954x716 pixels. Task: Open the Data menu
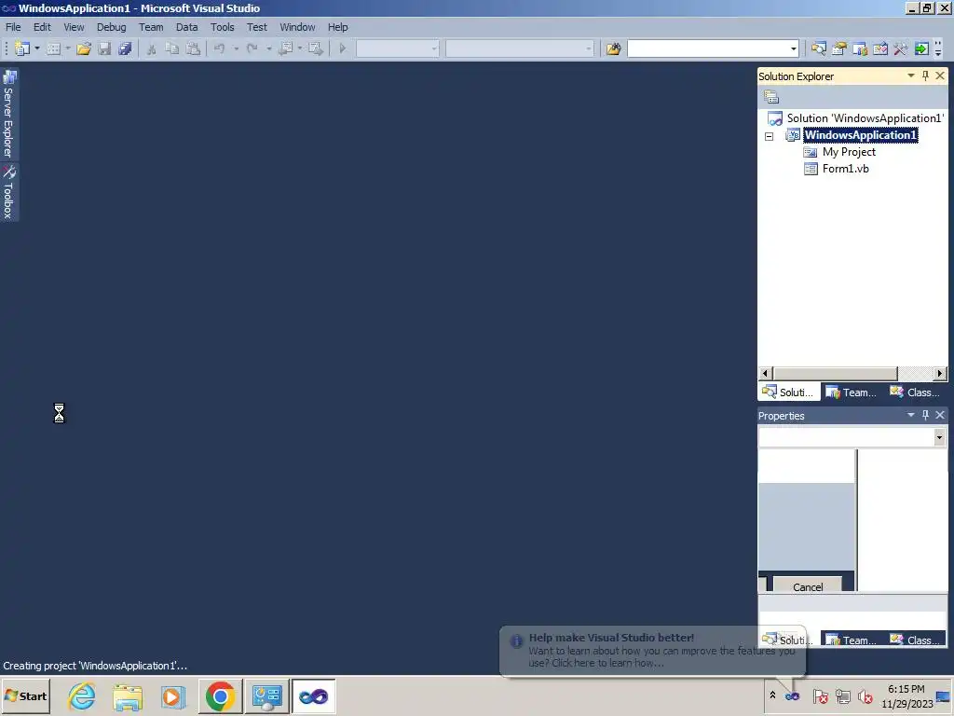point(186,27)
